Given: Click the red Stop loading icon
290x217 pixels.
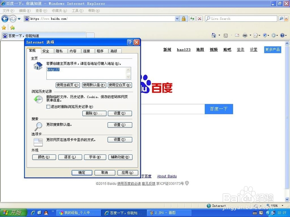Looking at the screenshot, I should [x=200, y=19].
